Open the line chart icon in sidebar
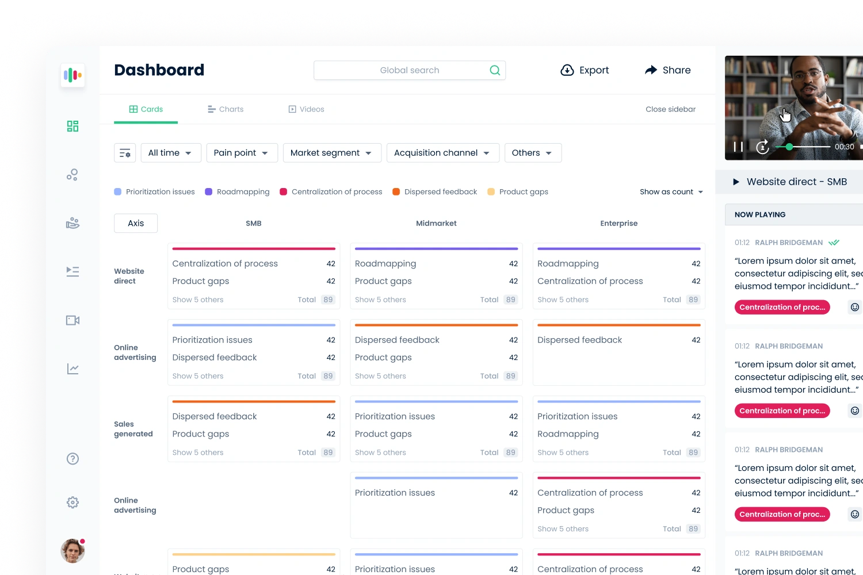The height and width of the screenshot is (575, 863). (x=72, y=369)
